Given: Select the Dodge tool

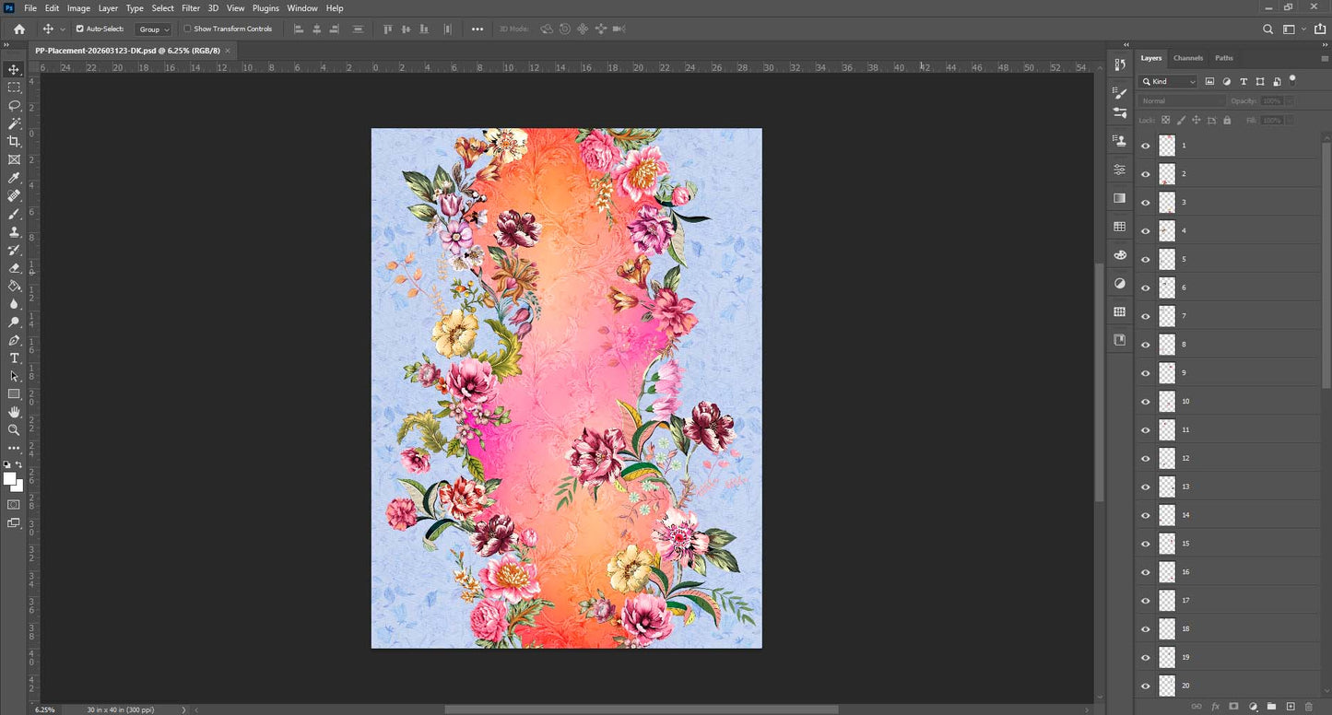Looking at the screenshot, I should pyautogui.click(x=14, y=322).
